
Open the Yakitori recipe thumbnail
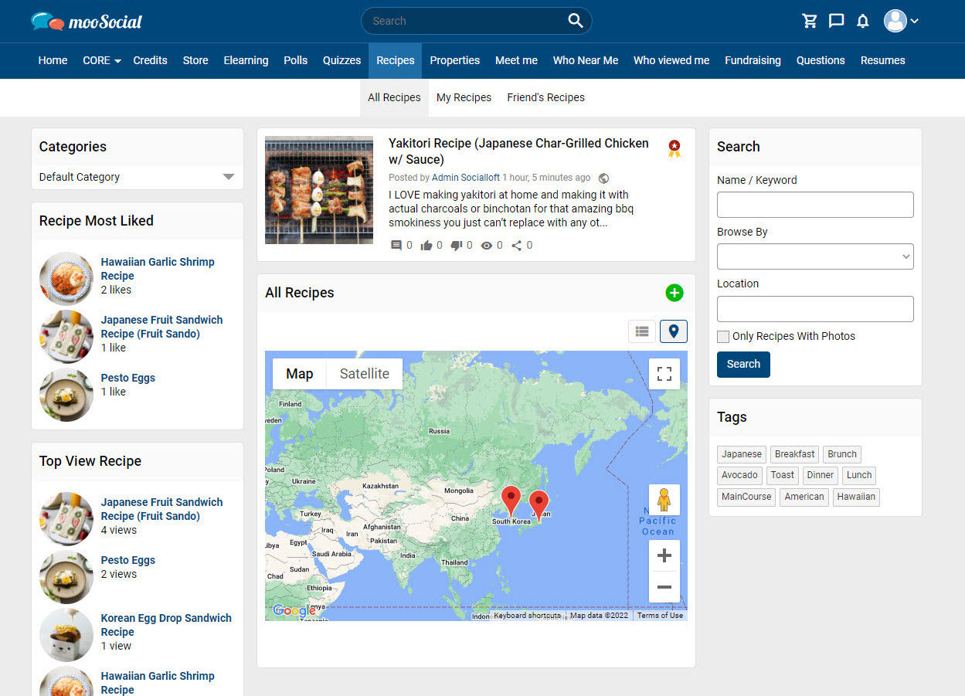[319, 190]
